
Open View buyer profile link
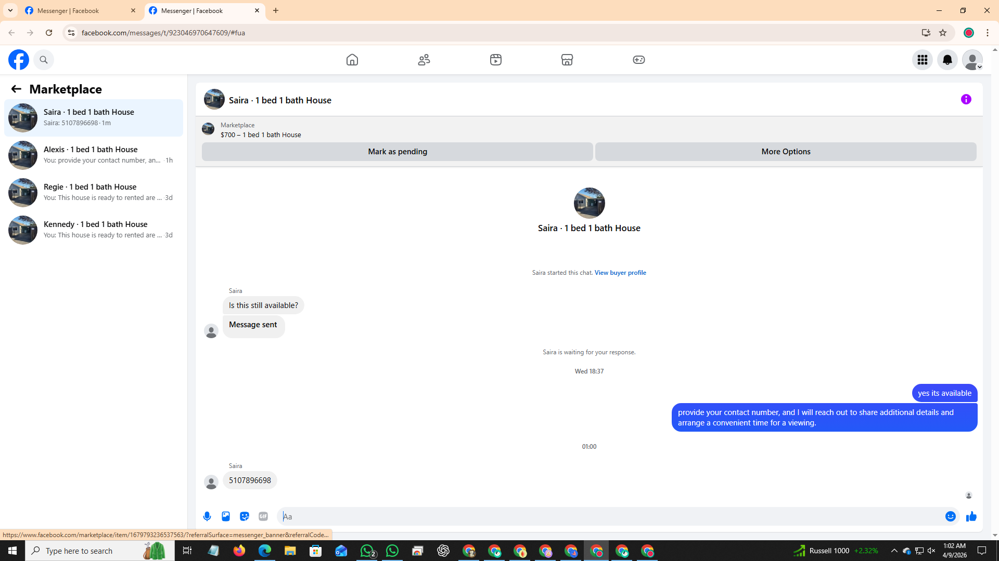[620, 273]
